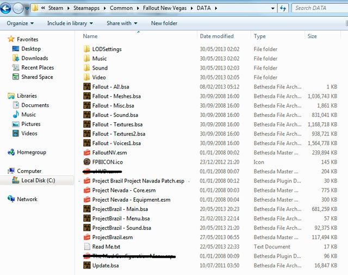The width and height of the screenshot is (348, 275).
Task: Open the recent pages dropdown beside Forward
Action: click(x=27, y=9)
